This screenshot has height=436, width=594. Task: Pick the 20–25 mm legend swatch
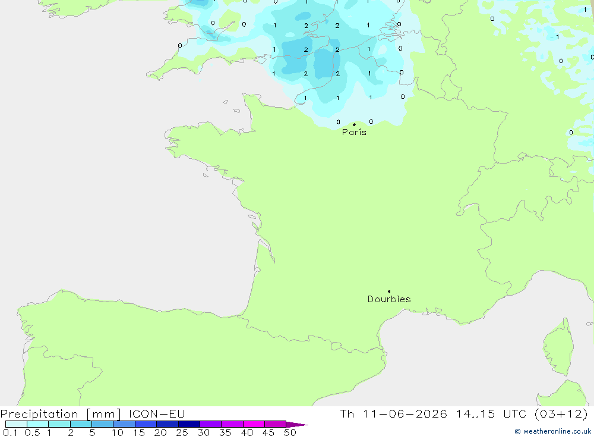168,424
